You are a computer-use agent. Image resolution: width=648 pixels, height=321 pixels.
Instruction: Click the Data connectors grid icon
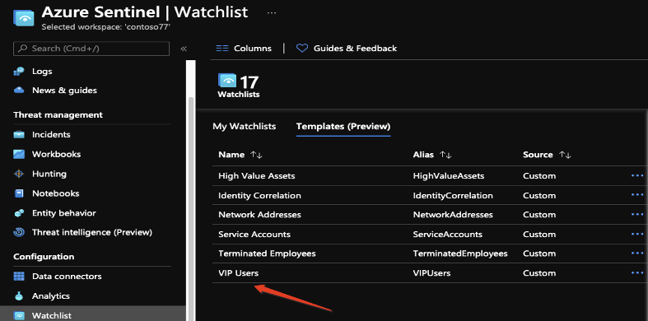19,277
